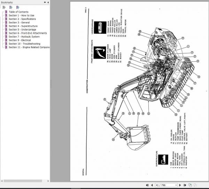Open Section 7 - Hydraulic System bookmark
Screen dimensions: 209x189
[24, 37]
